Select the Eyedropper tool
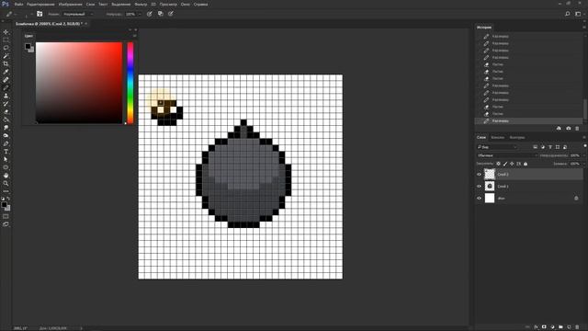 tap(6, 72)
